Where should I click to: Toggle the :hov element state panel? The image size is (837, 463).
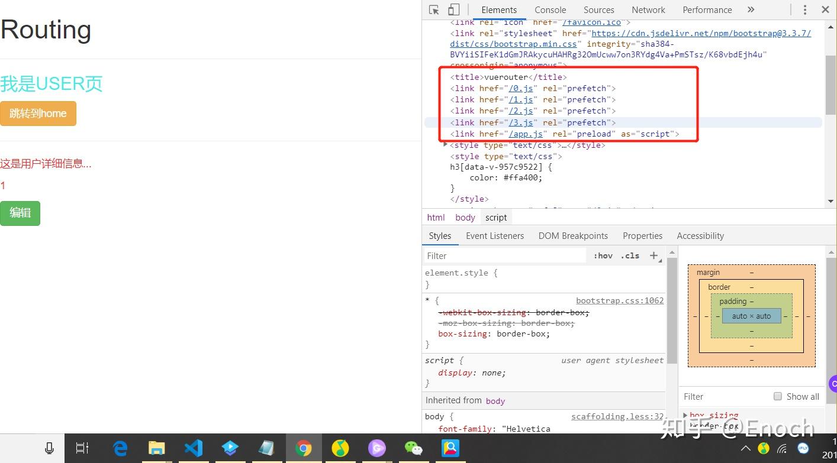point(603,255)
